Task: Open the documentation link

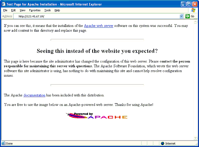Action: (34, 95)
